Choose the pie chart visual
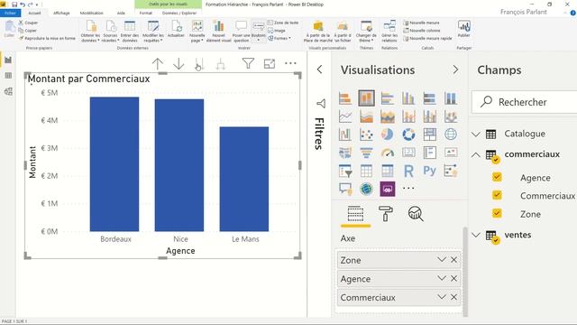 [x=387, y=135]
